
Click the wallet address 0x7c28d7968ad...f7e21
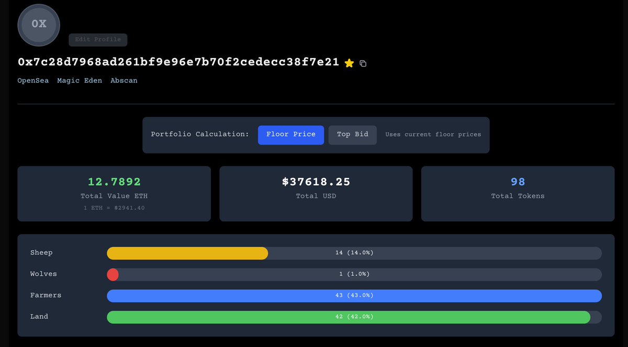click(178, 62)
